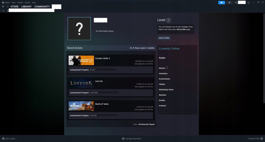Open the 'edit profile' link in the badge box
Viewport: 265px width, 142px height.
tap(181, 29)
